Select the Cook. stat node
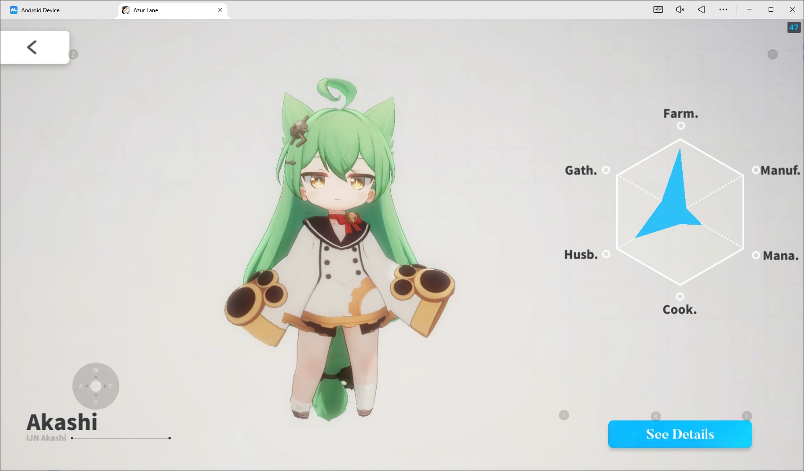This screenshot has width=804, height=471. point(680,296)
